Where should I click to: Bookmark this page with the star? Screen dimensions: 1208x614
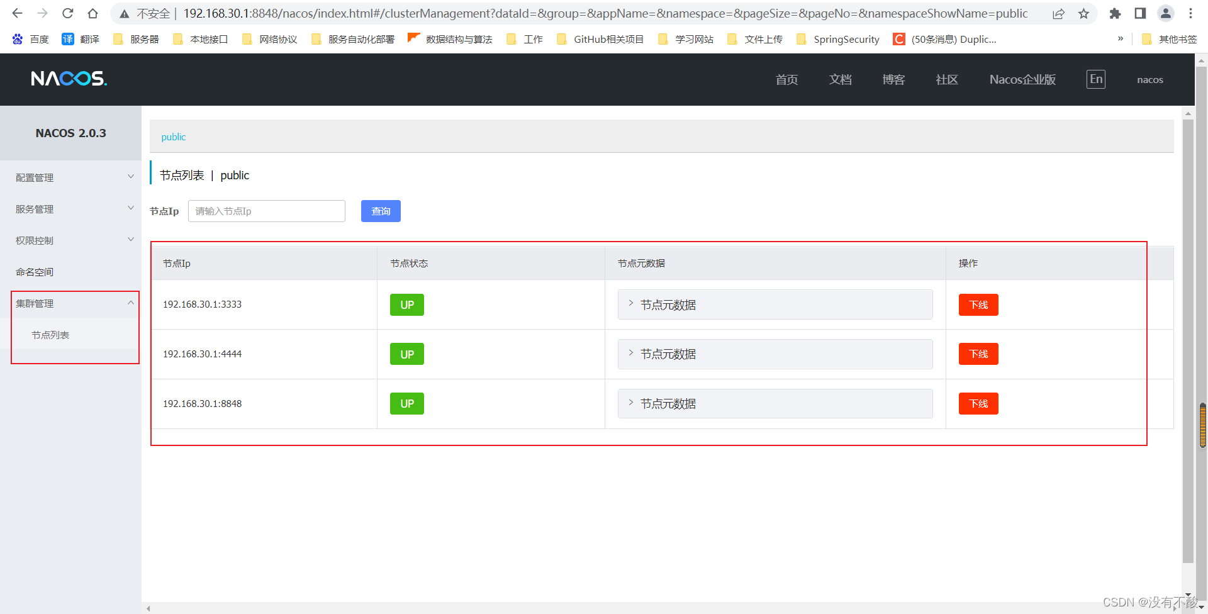pyautogui.click(x=1083, y=14)
